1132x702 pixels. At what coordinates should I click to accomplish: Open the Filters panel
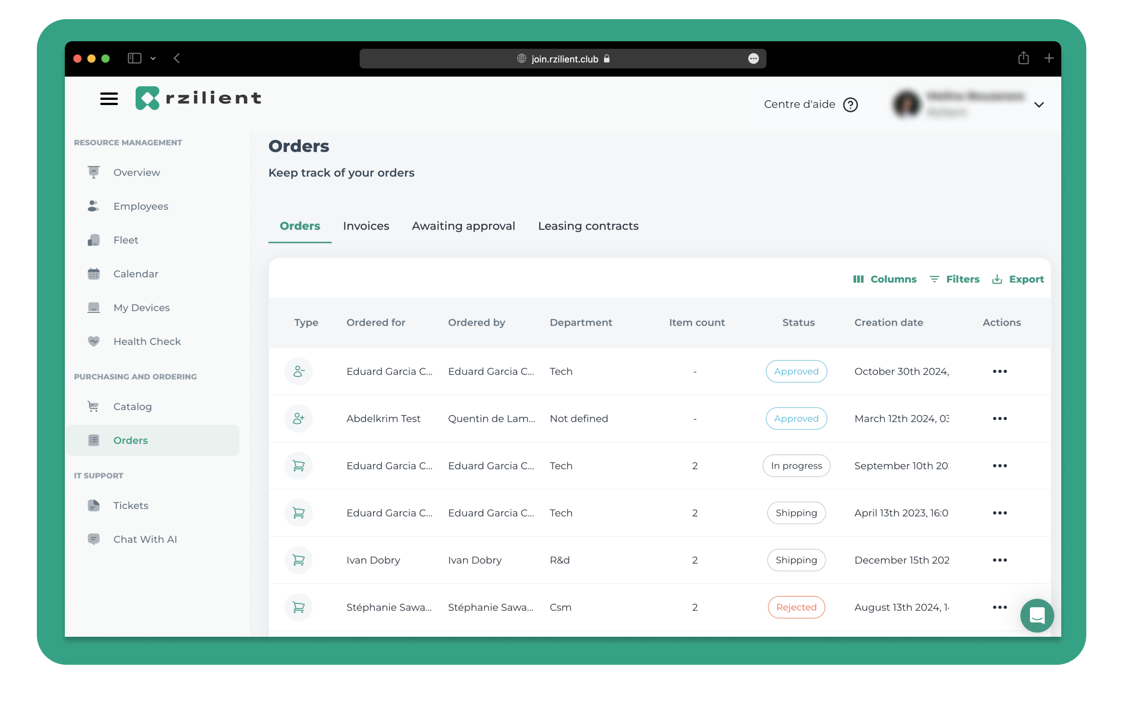pos(954,279)
